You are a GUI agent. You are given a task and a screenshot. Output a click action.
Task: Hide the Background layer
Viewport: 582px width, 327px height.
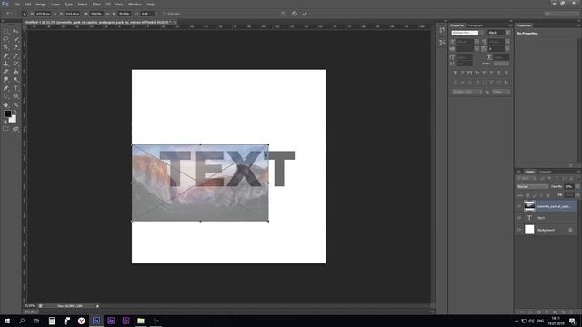coord(519,230)
